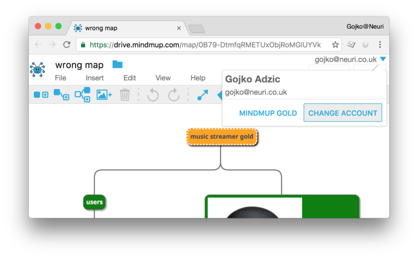Click the green secure lock icon

point(83,45)
